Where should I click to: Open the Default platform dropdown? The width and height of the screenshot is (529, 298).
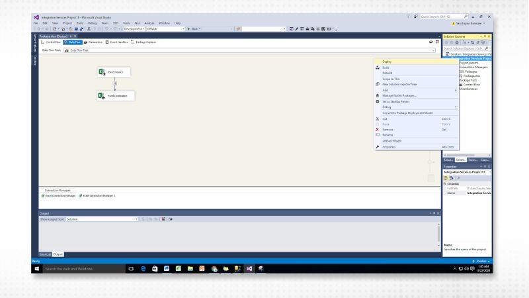166,29
